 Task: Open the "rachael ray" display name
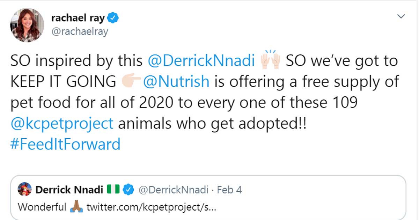pos(78,19)
